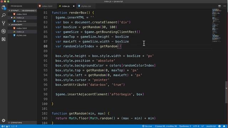
Task: Click line number 88 in gutter
Action: [46, 46]
